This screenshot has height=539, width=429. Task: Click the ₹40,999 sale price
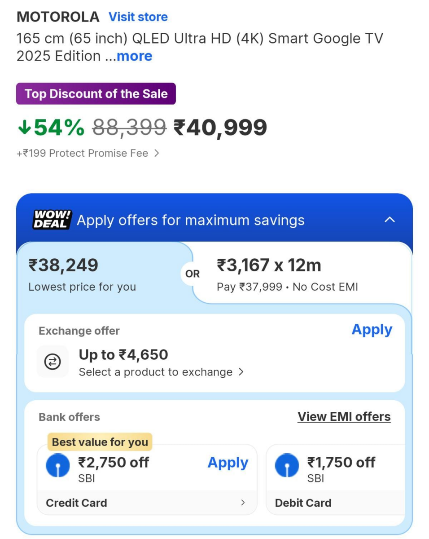(x=220, y=128)
